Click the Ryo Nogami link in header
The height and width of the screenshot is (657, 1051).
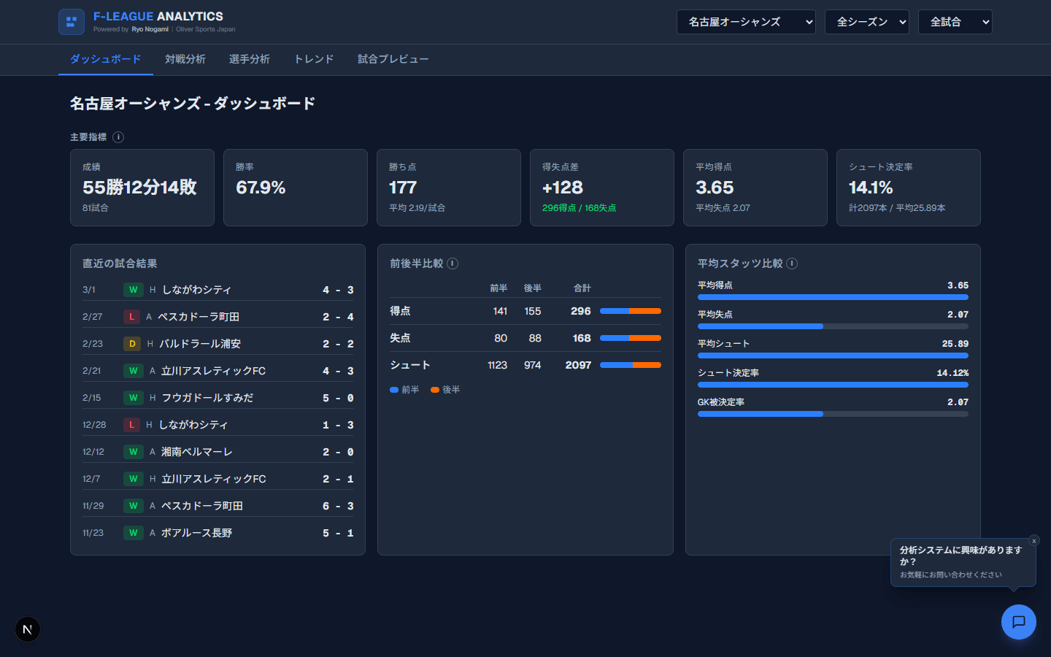coord(150,29)
